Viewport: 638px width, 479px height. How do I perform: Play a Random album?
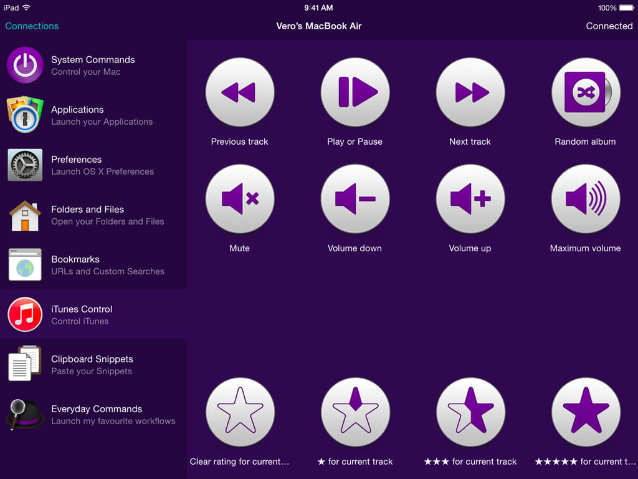click(586, 92)
